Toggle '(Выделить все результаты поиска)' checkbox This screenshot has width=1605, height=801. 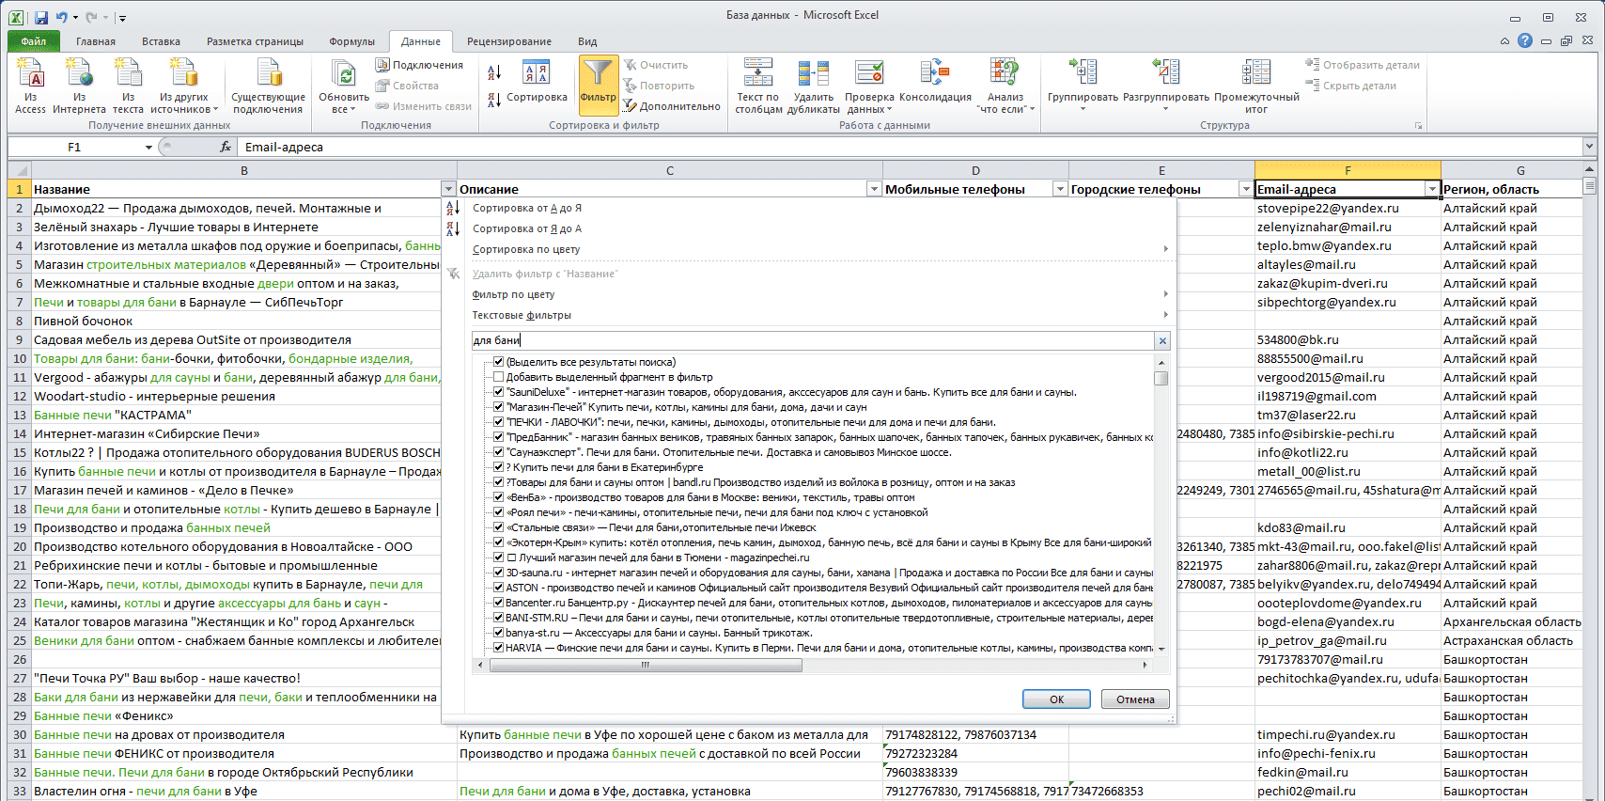coord(499,362)
